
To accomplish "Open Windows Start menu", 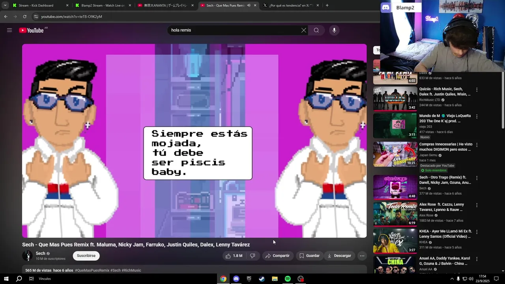I will (x=6, y=278).
